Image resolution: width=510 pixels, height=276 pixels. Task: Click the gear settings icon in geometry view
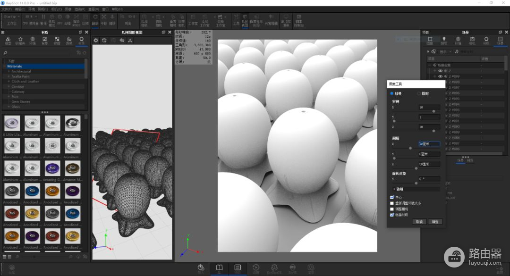(x=96, y=41)
